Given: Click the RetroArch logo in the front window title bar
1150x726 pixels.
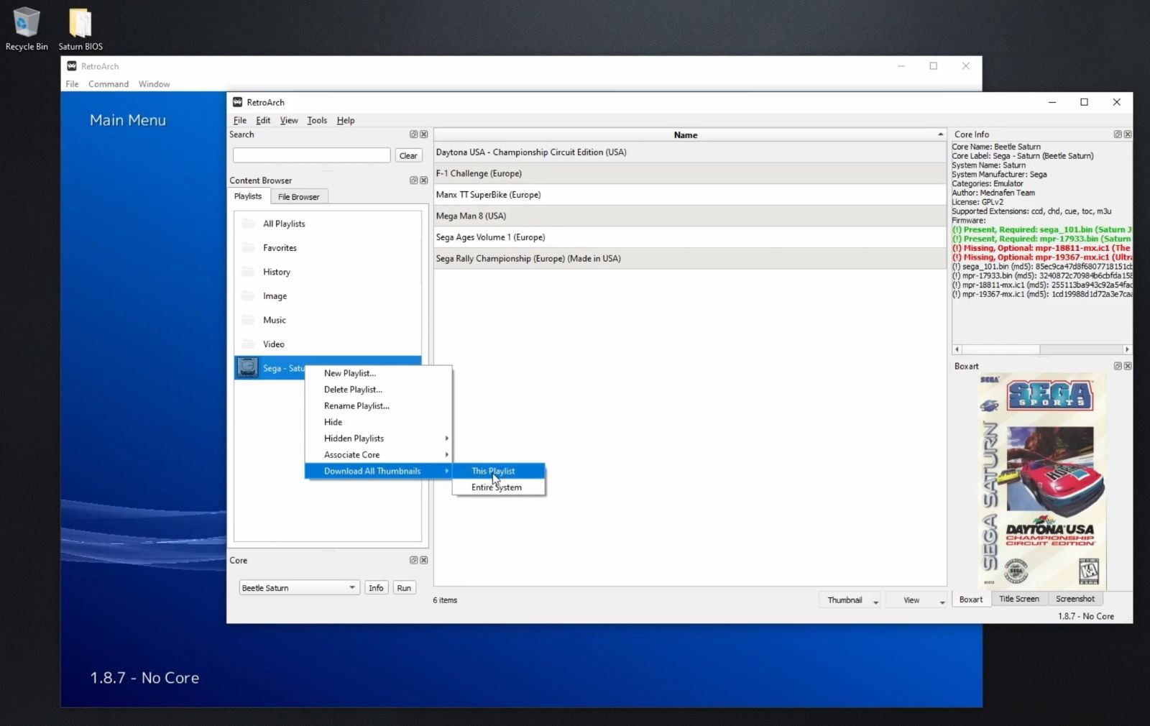Looking at the screenshot, I should [237, 102].
